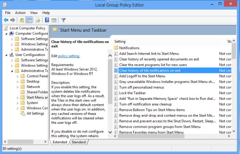Open the blue Help toolbar icon

47,20
